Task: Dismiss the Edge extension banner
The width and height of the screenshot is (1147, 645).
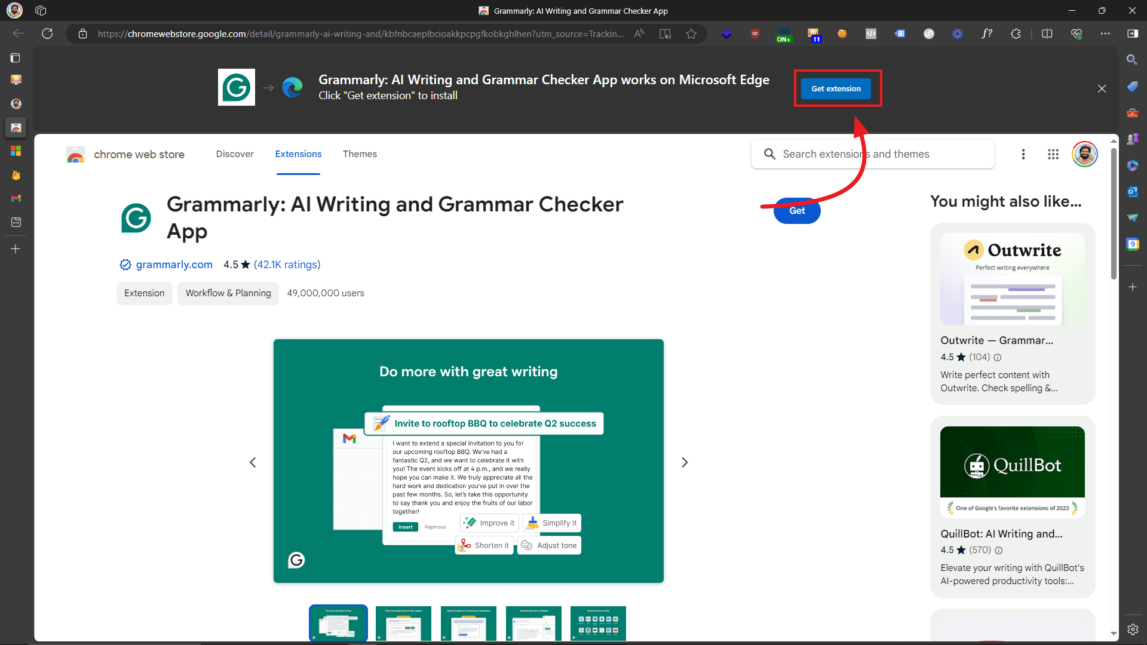Action: tap(1102, 88)
